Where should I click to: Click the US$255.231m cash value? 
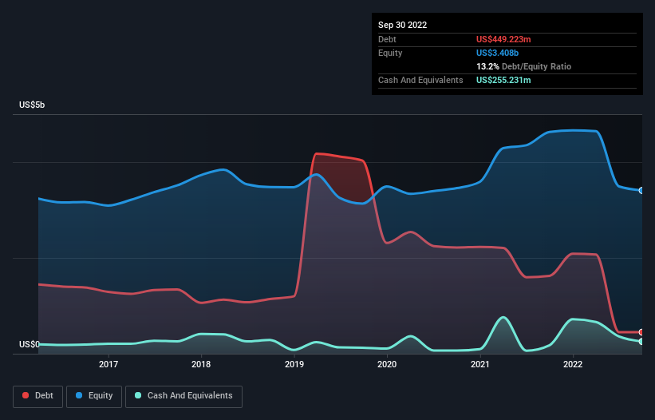tap(503, 80)
